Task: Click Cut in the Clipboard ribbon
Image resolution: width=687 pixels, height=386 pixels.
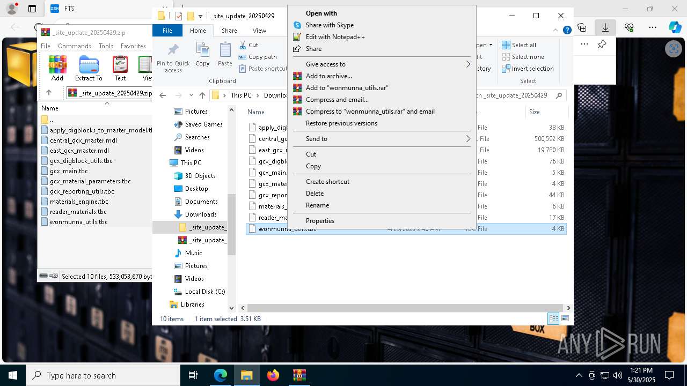Action: (249, 45)
